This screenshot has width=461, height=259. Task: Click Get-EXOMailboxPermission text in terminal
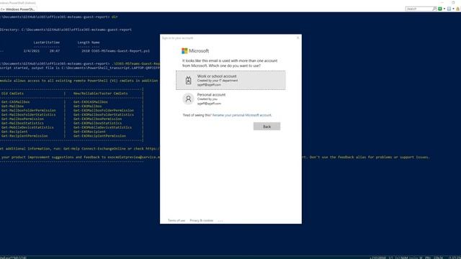97,119
